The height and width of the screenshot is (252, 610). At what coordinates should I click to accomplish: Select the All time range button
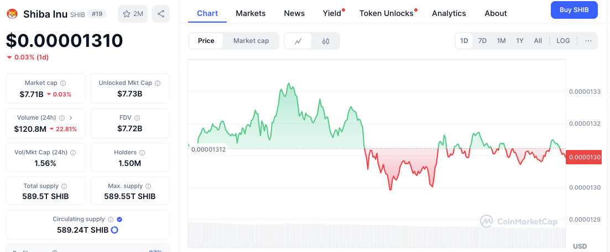[x=538, y=41]
